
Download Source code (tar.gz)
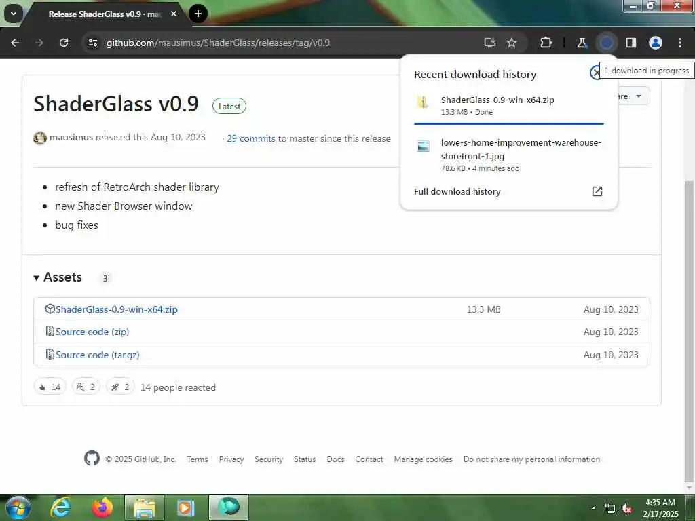[98, 355]
